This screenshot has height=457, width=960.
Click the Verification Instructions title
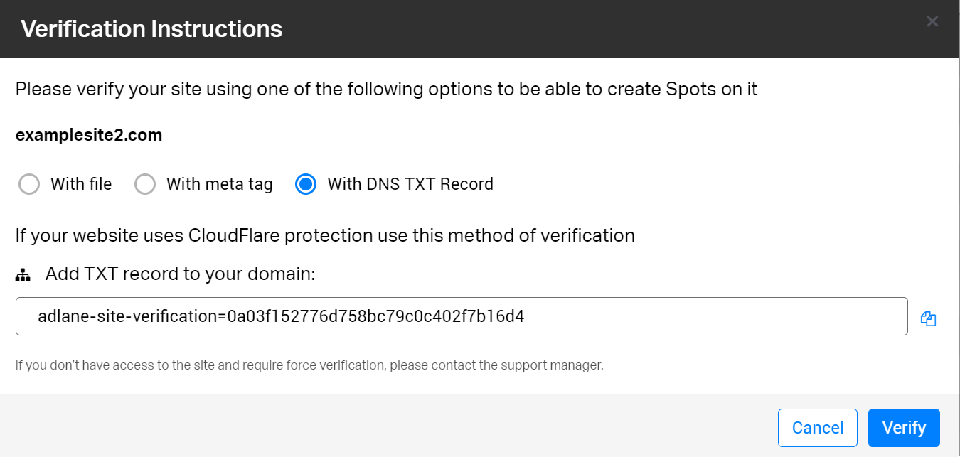pyautogui.click(x=151, y=29)
